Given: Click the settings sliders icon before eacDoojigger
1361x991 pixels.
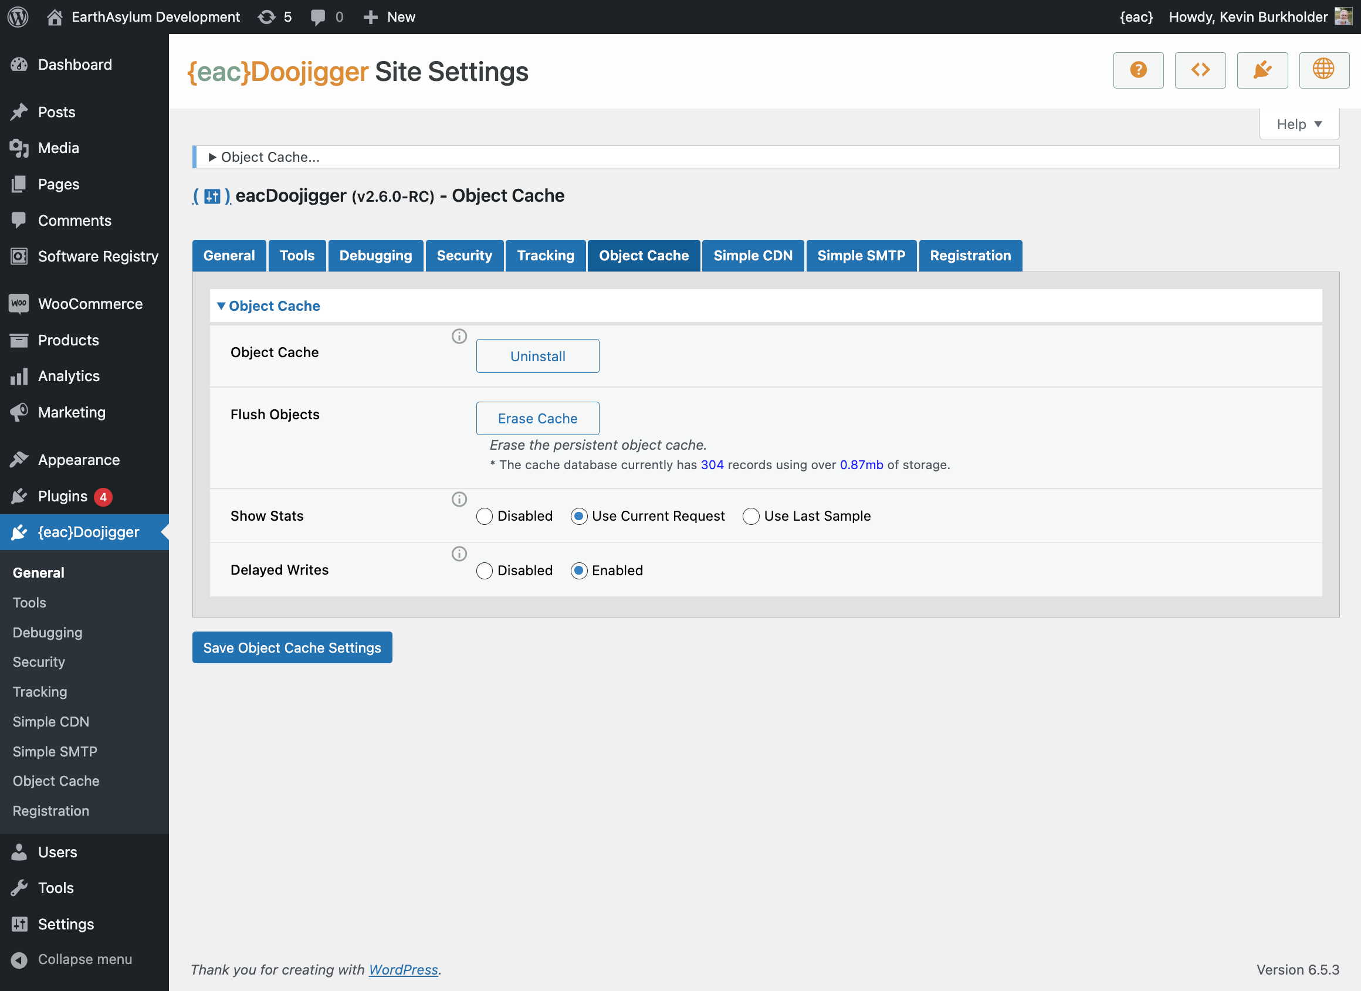Looking at the screenshot, I should tap(212, 196).
